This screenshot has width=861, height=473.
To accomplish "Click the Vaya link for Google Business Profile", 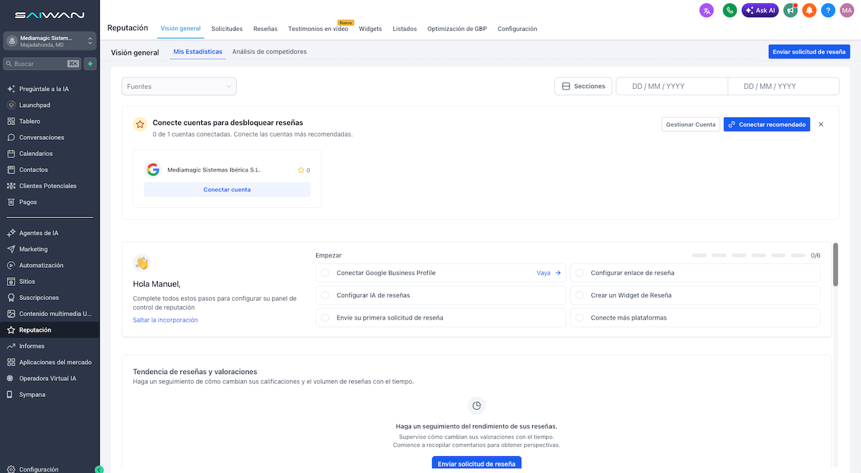I will click(x=548, y=273).
